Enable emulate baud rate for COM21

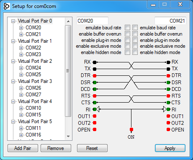(135, 28)
